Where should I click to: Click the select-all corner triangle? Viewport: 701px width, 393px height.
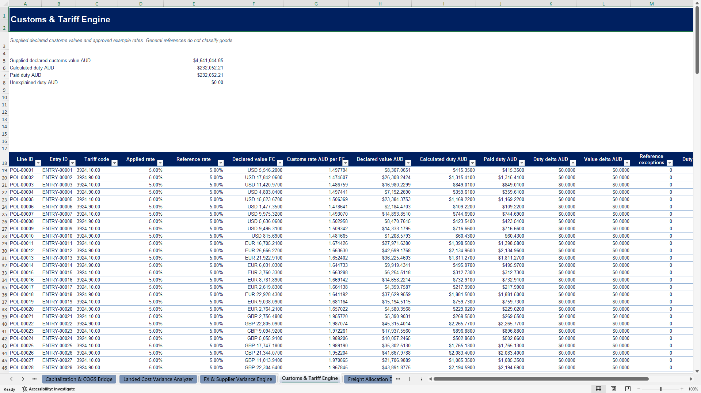(x=5, y=4)
